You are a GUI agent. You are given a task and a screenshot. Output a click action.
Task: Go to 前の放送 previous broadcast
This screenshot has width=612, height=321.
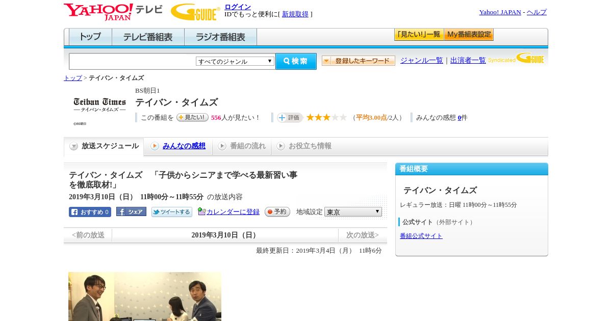(x=88, y=235)
